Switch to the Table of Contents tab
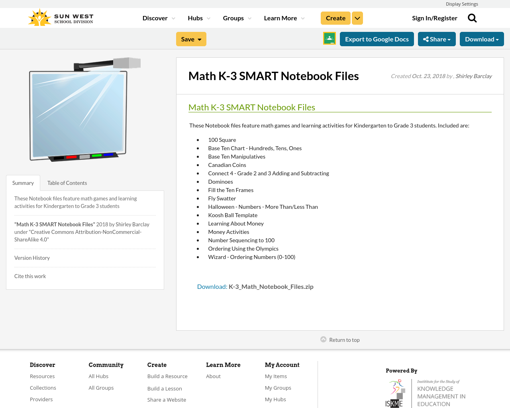The width and height of the screenshot is (510, 408). pyautogui.click(x=67, y=182)
